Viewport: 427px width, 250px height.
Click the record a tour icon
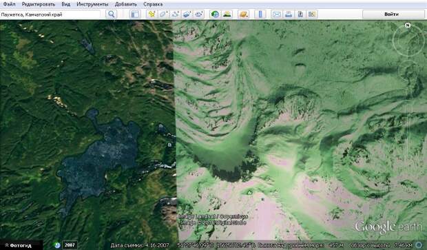pyautogui.click(x=198, y=14)
